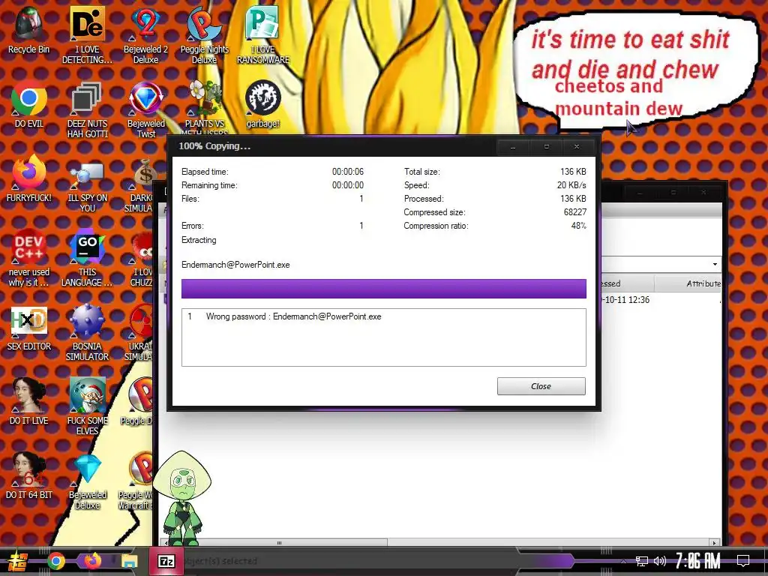Click the purple extraction progress bar
The image size is (768, 576).
[383, 289]
